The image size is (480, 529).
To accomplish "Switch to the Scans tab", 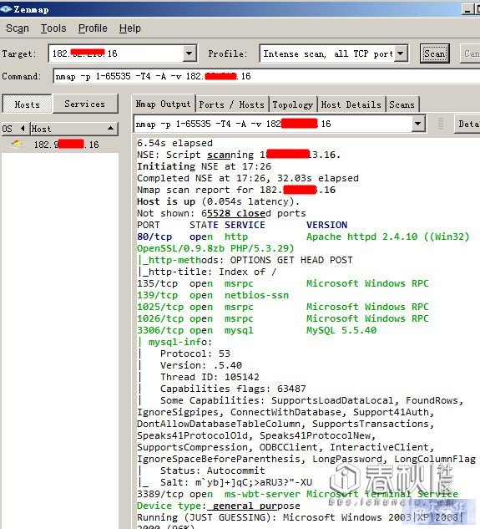I will (x=402, y=104).
